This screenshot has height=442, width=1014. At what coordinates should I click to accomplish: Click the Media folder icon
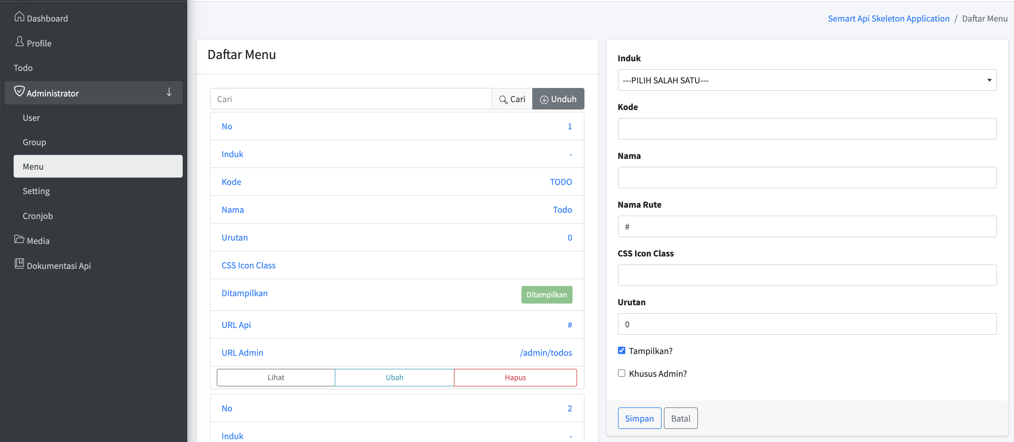tap(19, 239)
